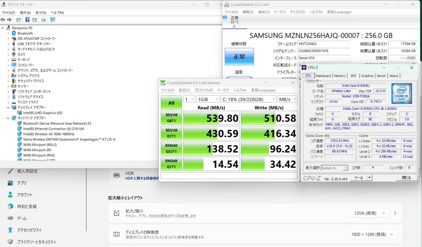Open the blue question-mark Help icon in Device Manager
The width and height of the screenshot is (422, 247).
pyautogui.click(x=28, y=20)
